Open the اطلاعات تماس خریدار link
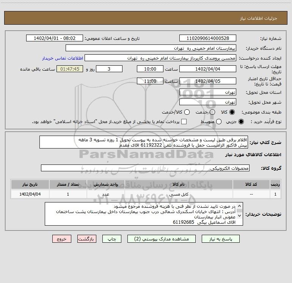Viewport: 292px width, 283px height. pyautogui.click(x=63, y=58)
